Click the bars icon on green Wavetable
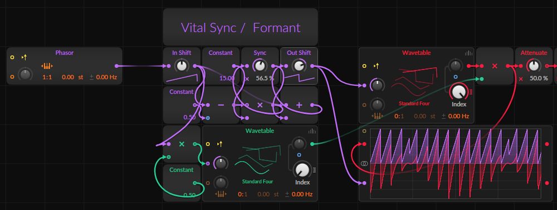557x210 pixels. (x=312, y=131)
